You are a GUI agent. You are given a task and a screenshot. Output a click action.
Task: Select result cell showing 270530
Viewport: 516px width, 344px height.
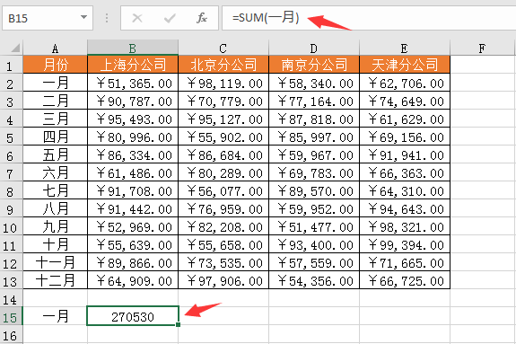(133, 316)
